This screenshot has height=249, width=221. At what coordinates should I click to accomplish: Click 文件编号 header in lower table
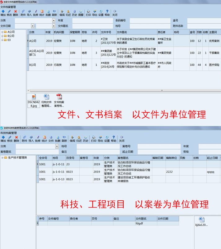59,219
